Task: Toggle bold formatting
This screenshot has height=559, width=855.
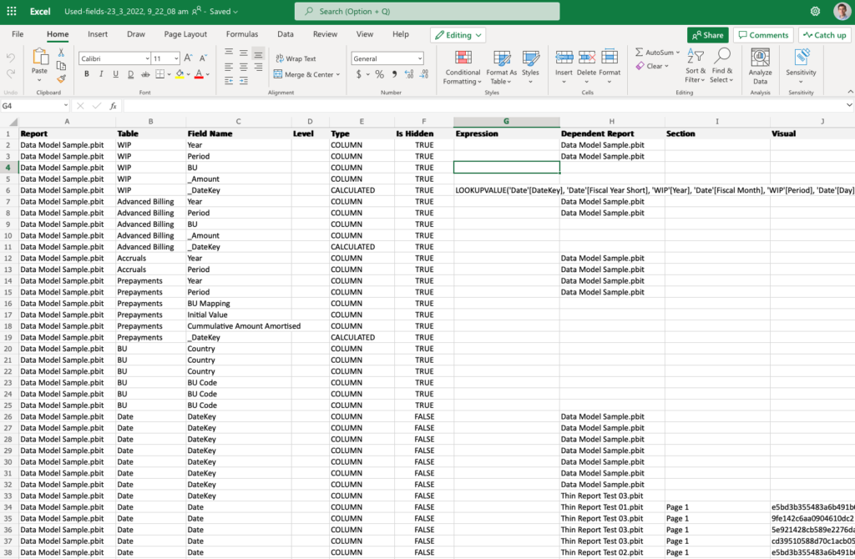Action: pos(86,74)
